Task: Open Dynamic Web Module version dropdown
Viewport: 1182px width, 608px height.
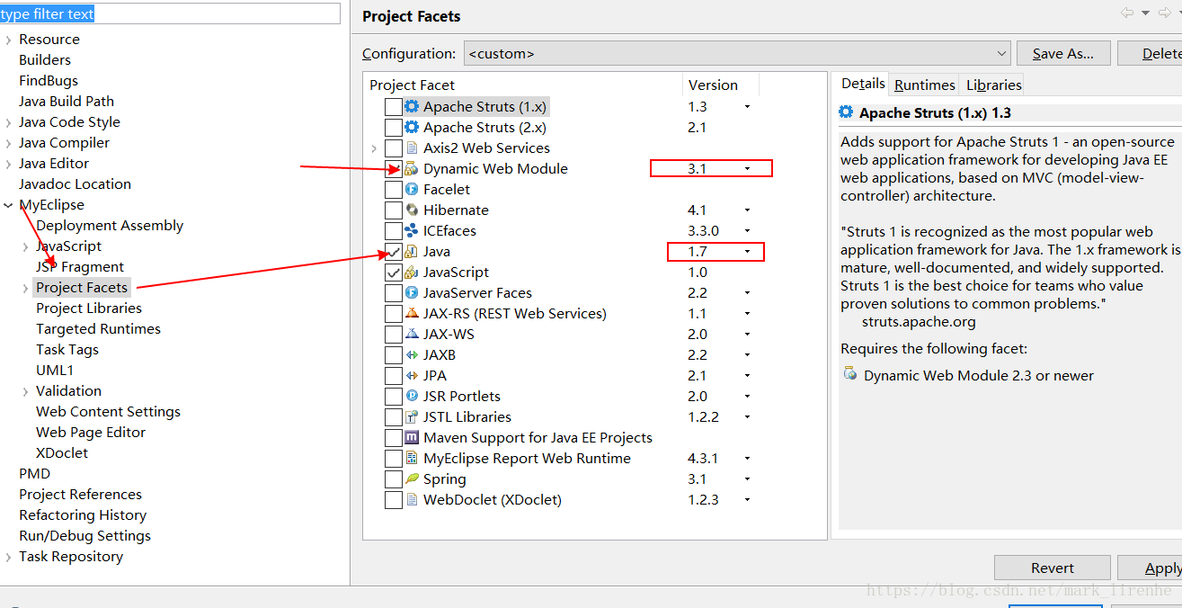Action: pos(747,168)
